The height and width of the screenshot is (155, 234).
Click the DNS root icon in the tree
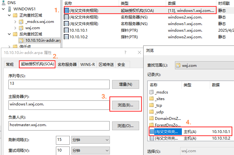point(3,3)
